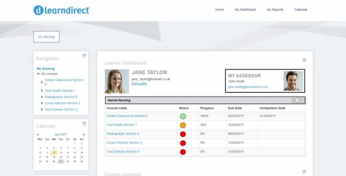Email assessor at john.smith@learndirect.com
The height and width of the screenshot is (176, 346).
(x=248, y=87)
